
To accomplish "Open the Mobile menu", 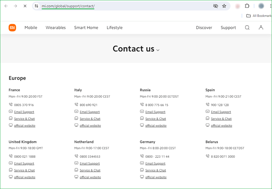I will point(31,27).
